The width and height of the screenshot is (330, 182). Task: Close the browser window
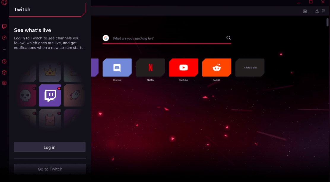[323, 2]
